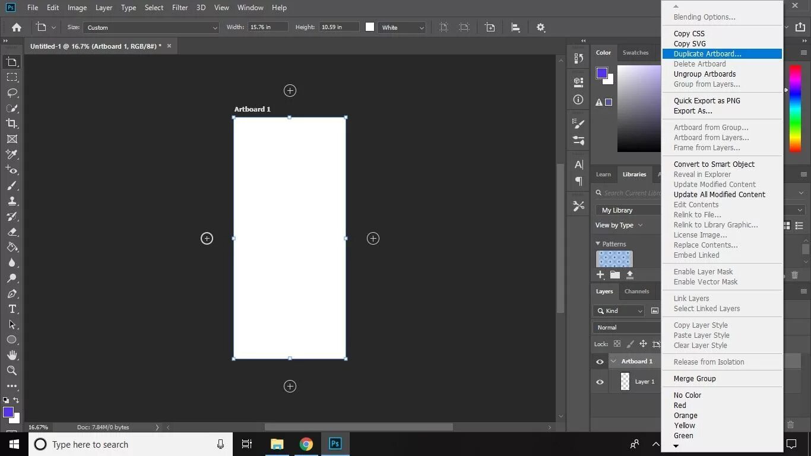
Task: Expand more context menu items with bottom arrow
Action: pos(676,446)
